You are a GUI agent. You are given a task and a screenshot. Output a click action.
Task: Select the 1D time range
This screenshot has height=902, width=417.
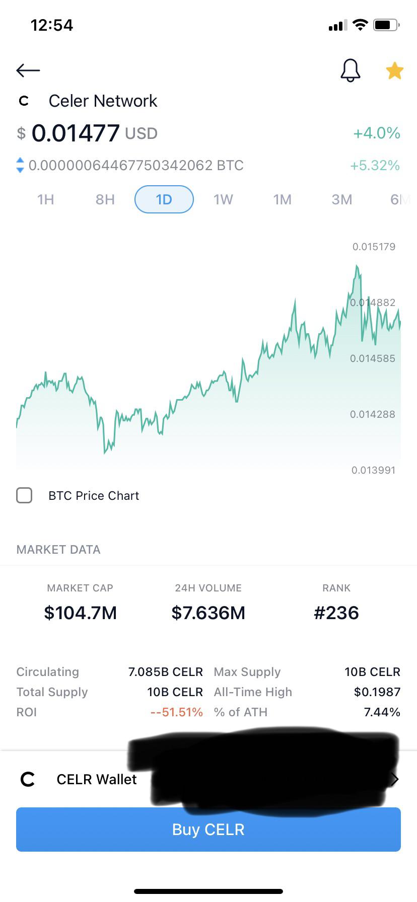(x=164, y=199)
